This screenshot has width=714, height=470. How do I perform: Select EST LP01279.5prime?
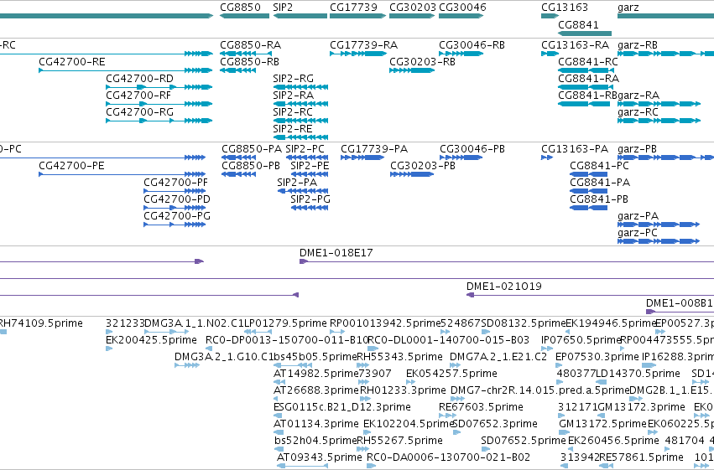(258, 333)
